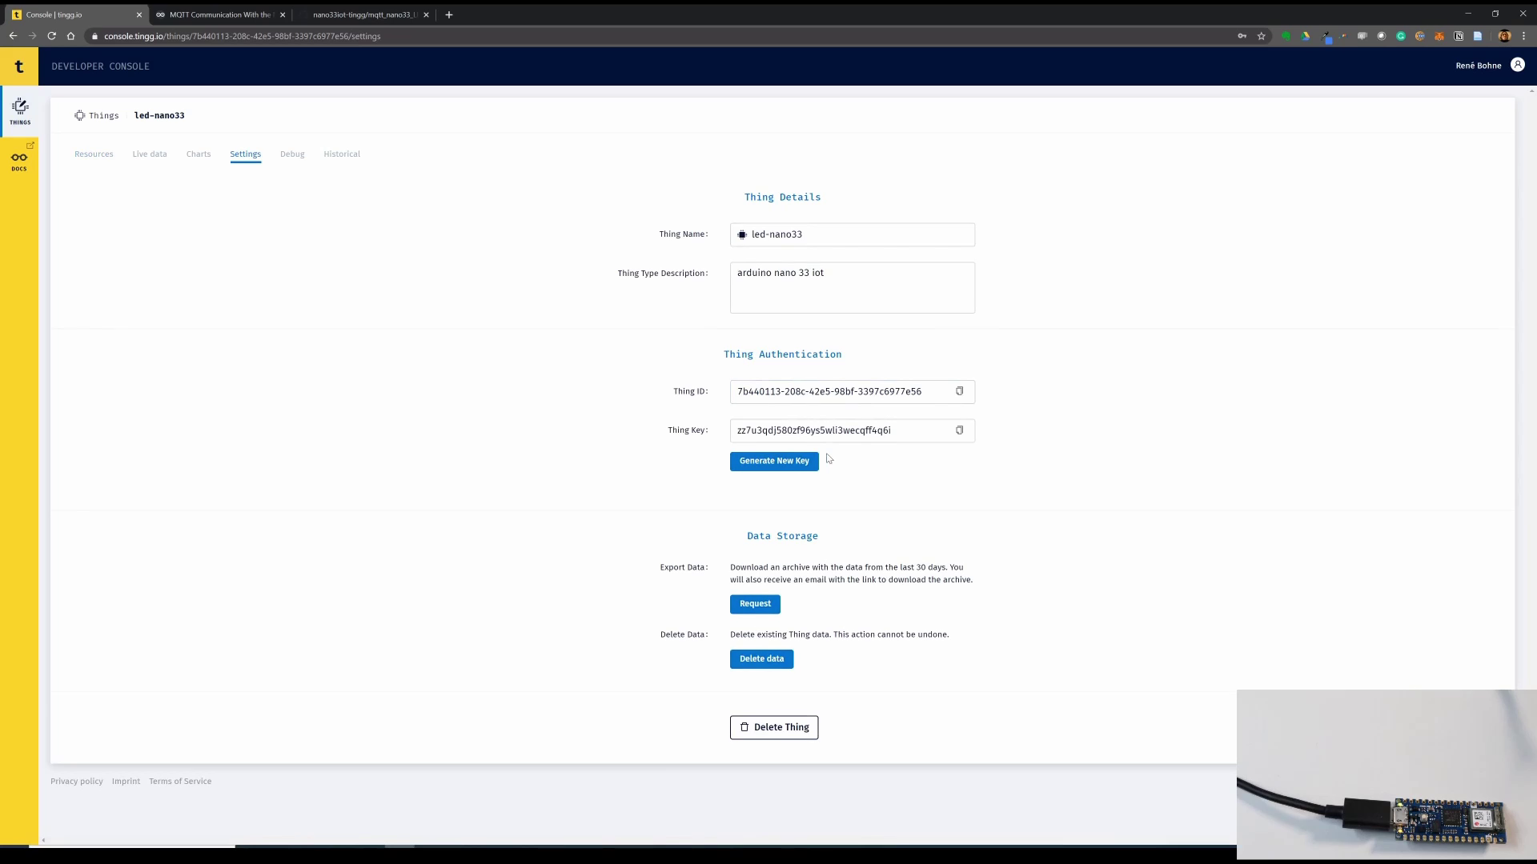Go to Things breadcrumb link
The image size is (1537, 864).
coord(103,115)
